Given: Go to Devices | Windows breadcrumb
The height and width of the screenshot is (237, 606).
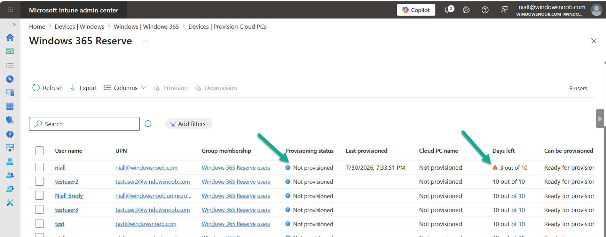Looking at the screenshot, I should coord(79,27).
